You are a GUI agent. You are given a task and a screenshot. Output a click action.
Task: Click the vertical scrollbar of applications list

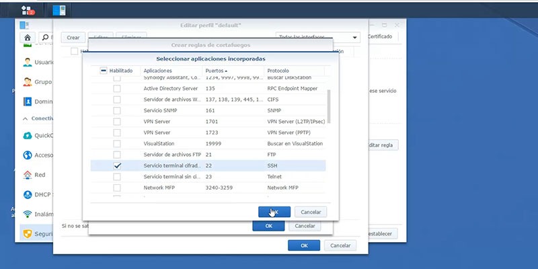coord(329,106)
